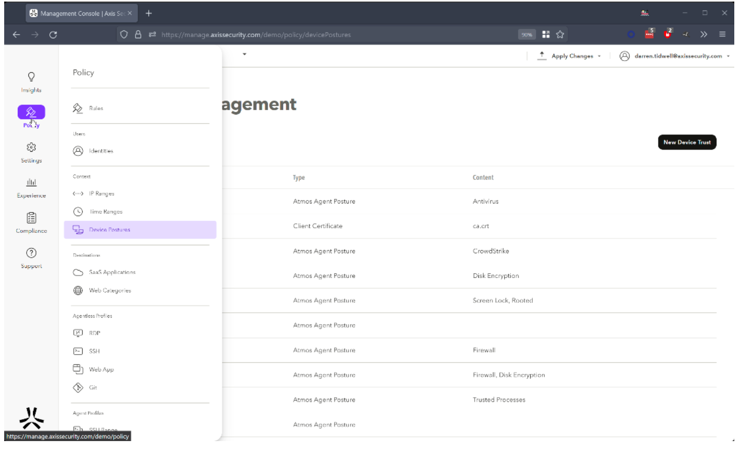Click the Client Certificate type cell
Viewport: 739px width, 473px height.
(x=318, y=226)
